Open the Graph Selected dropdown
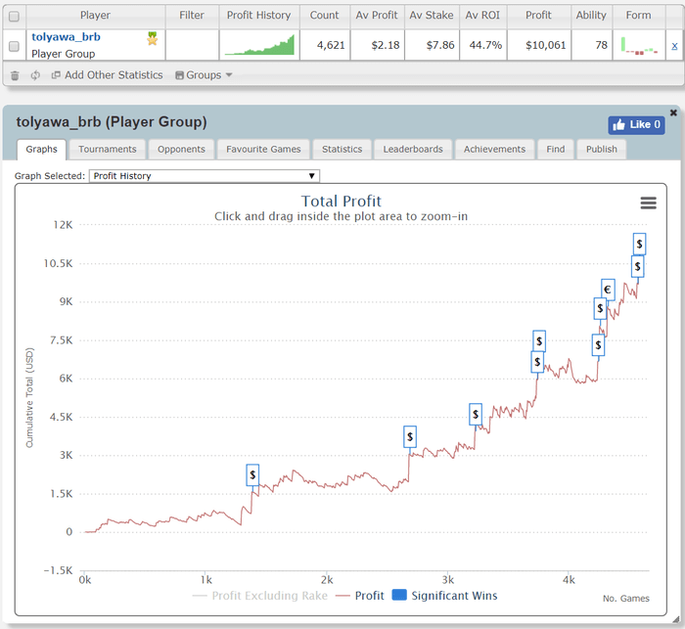The image size is (685, 629). [204, 176]
